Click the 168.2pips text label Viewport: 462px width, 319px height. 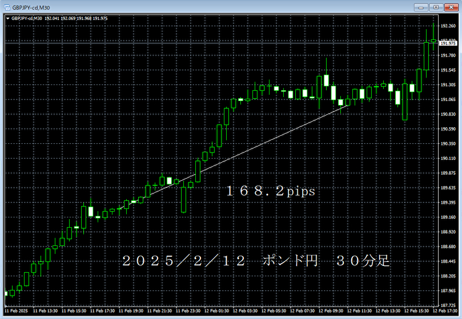click(x=271, y=192)
